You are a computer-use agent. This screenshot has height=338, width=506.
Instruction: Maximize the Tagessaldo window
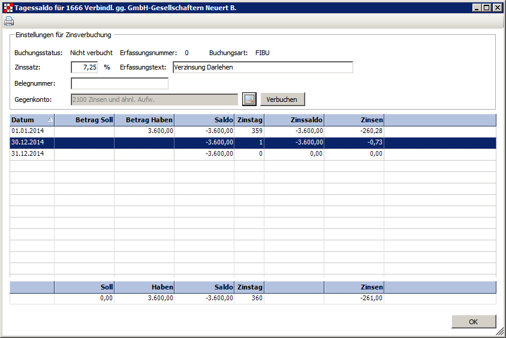pyautogui.click(x=486, y=7)
